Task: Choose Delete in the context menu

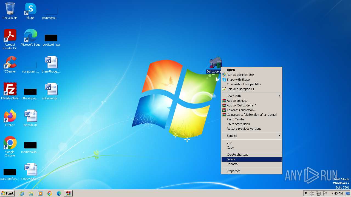Action: pyautogui.click(x=251, y=159)
